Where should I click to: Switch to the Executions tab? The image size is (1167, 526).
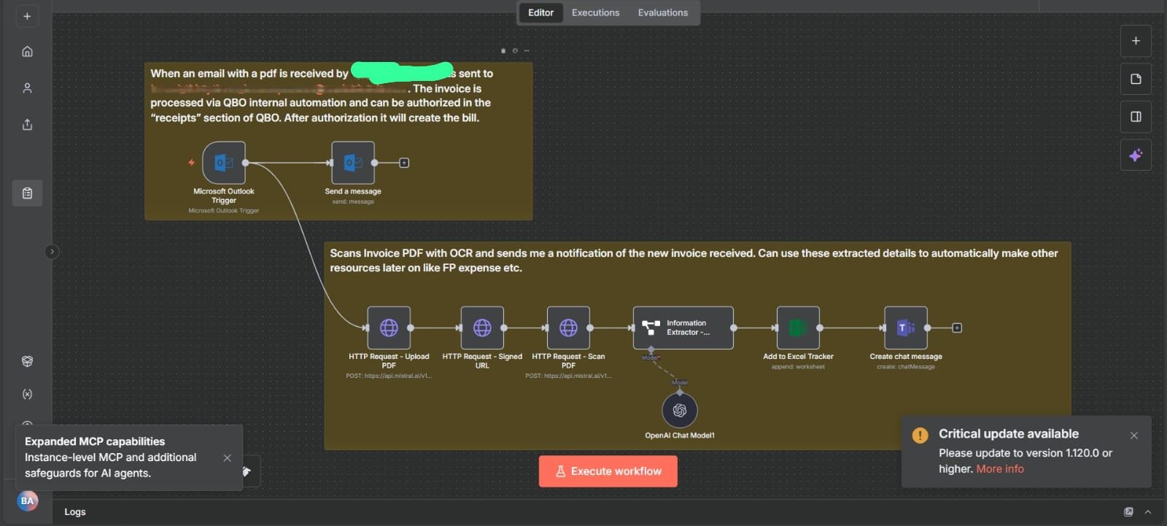coord(595,12)
